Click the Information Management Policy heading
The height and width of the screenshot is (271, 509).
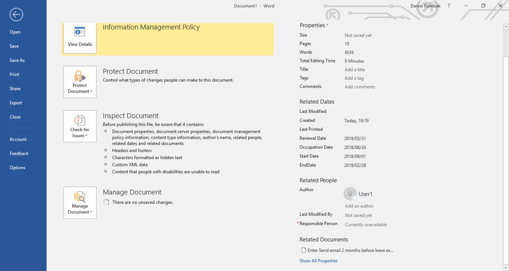(151, 27)
